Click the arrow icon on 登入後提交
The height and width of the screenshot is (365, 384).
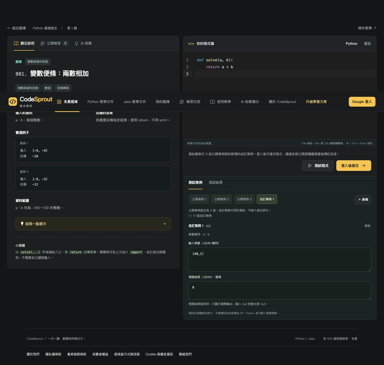pos(364,166)
